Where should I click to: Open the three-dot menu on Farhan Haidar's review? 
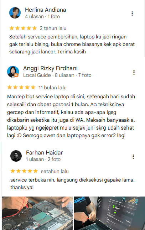pyautogui.click(x=133, y=157)
